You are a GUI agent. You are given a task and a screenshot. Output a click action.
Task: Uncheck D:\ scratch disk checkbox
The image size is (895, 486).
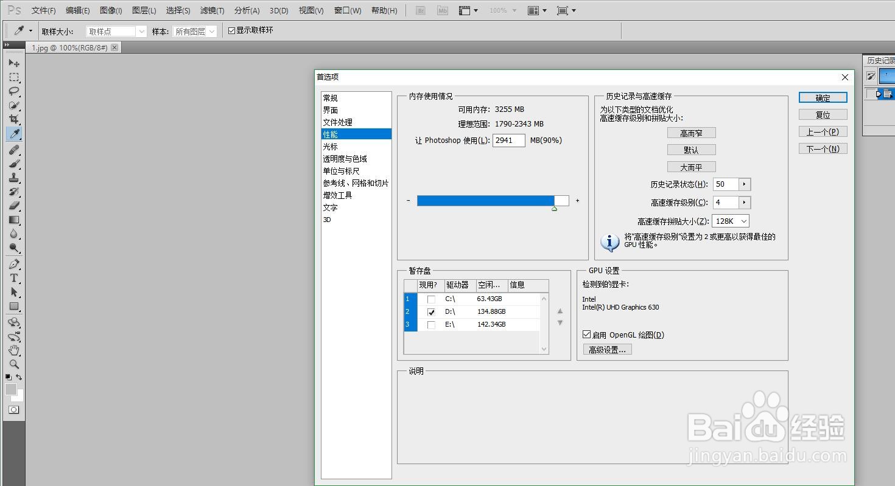pos(431,312)
